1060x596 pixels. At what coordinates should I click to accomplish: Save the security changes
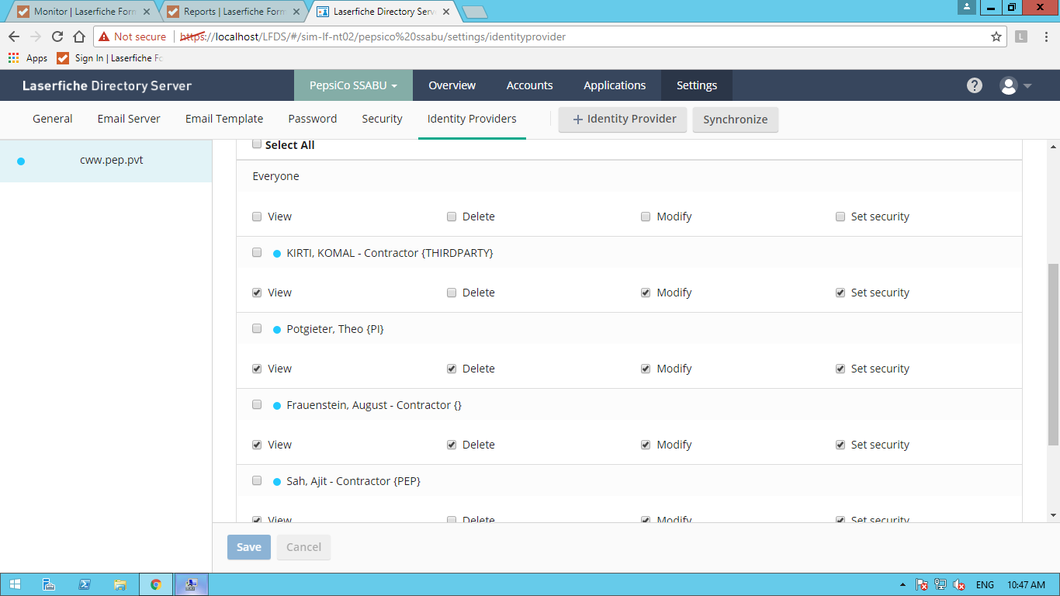coord(249,547)
